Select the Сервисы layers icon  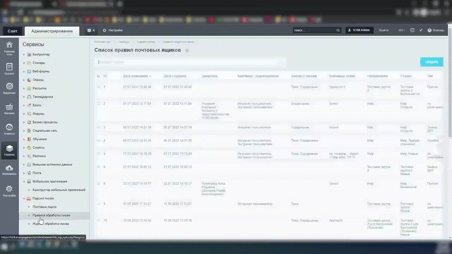pos(9,150)
